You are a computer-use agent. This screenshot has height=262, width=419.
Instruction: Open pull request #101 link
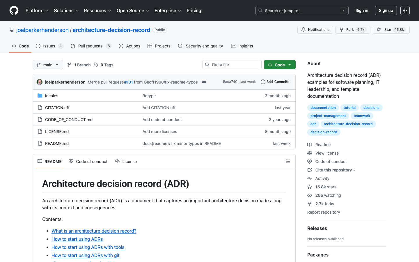pyautogui.click(x=128, y=82)
